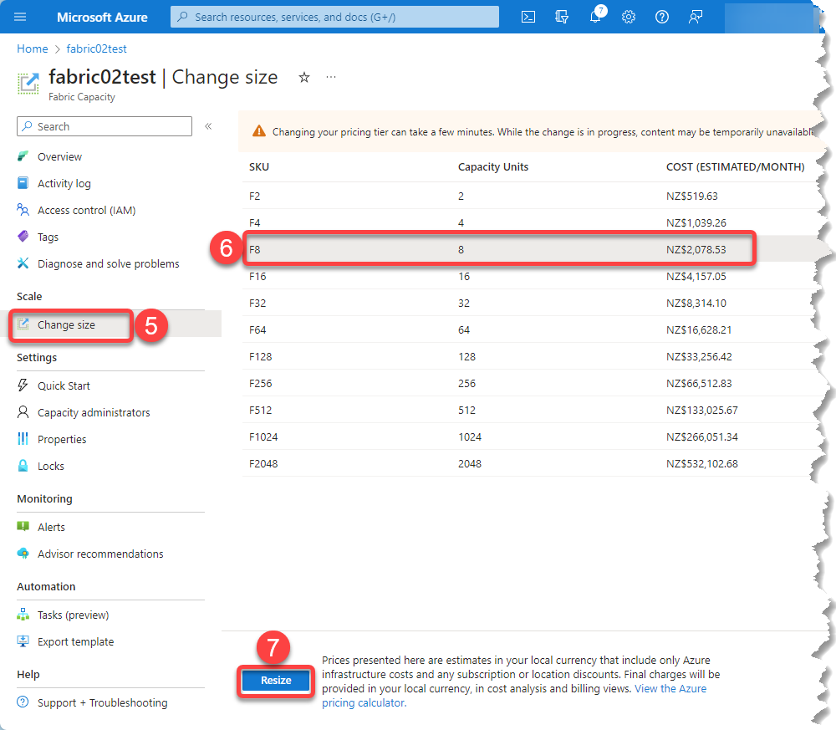Viewport: 836px width, 730px height.
Task: Click the Locks padlock icon
Action: (23, 466)
